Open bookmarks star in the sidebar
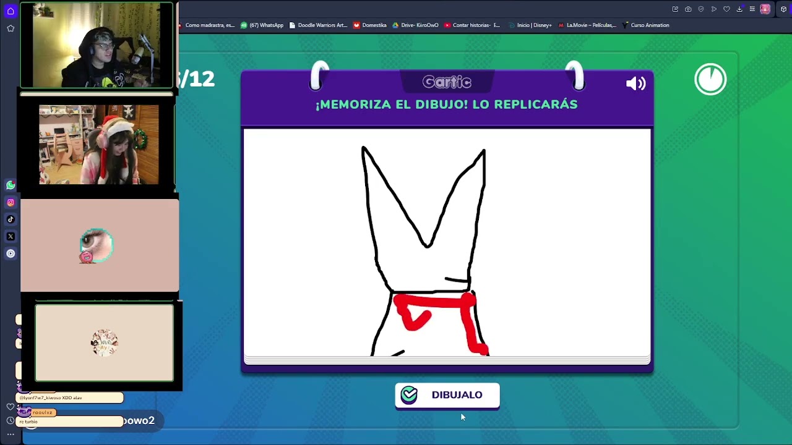Image resolution: width=792 pixels, height=445 pixels. (x=11, y=28)
